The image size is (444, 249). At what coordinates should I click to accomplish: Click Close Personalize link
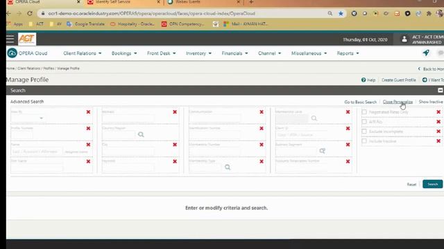(x=398, y=102)
